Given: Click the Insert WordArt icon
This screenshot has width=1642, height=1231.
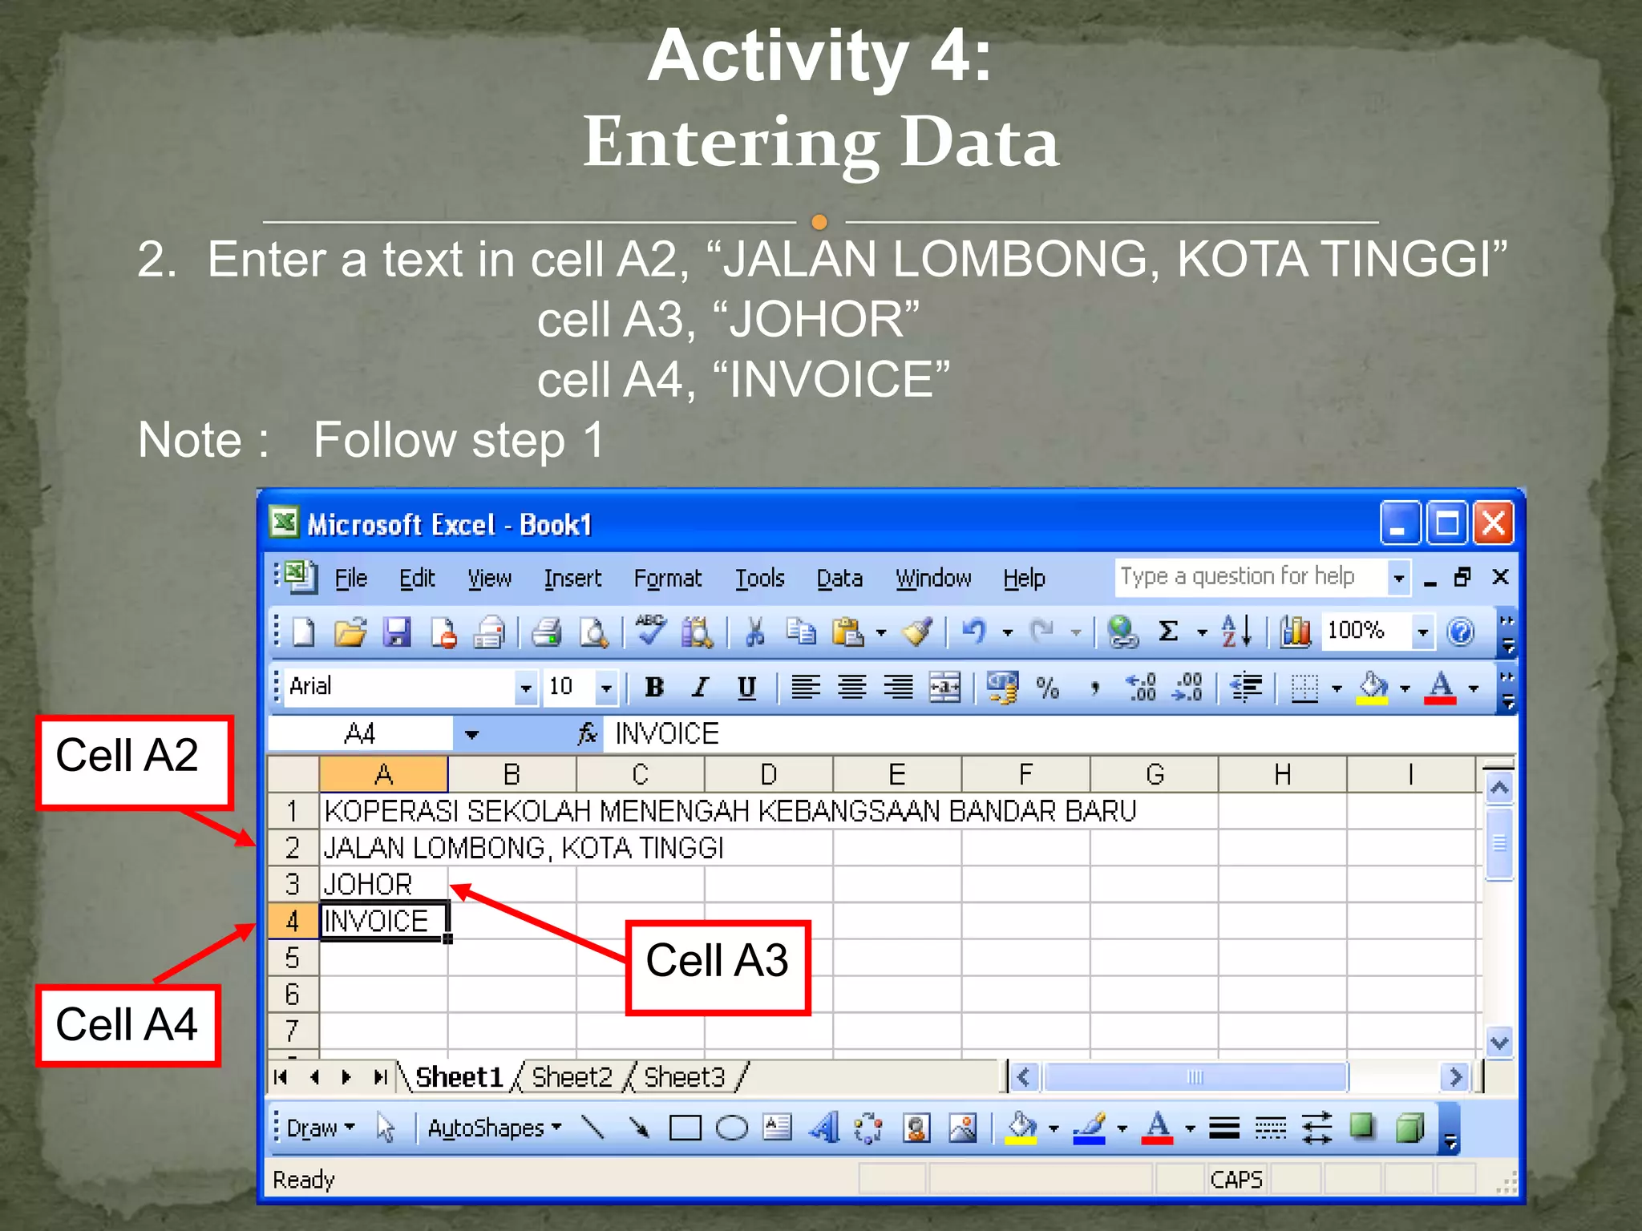Looking at the screenshot, I should [x=824, y=1128].
